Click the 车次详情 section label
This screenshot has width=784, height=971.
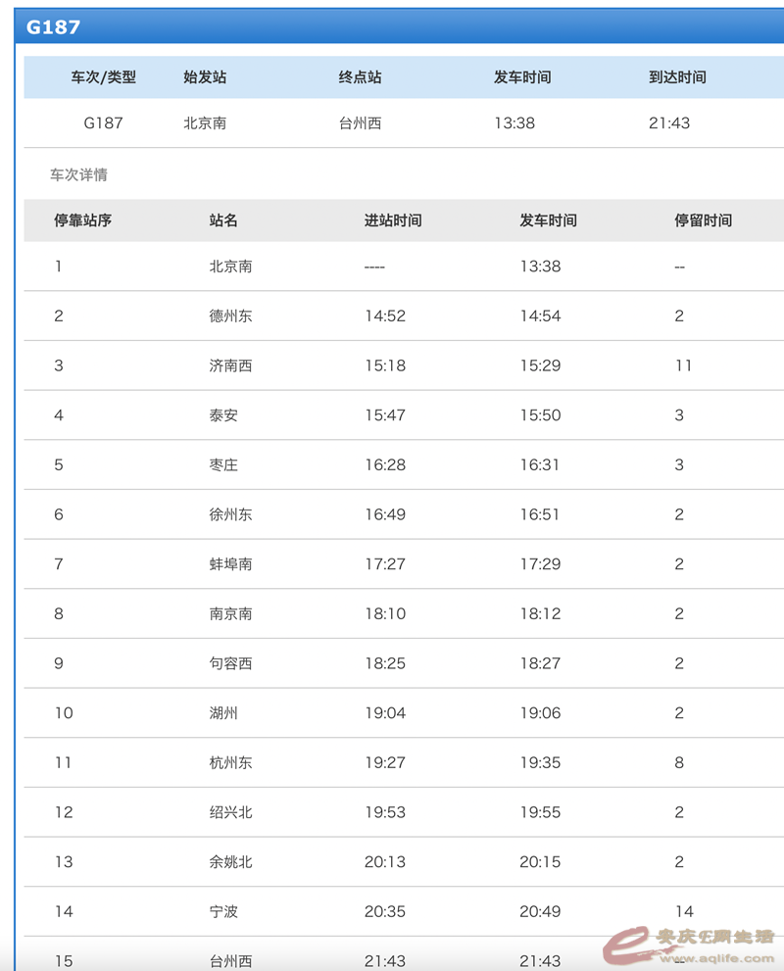click(78, 175)
